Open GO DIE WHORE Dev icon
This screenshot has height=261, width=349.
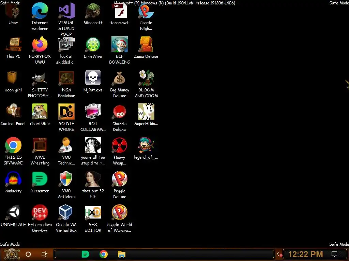pos(66,111)
